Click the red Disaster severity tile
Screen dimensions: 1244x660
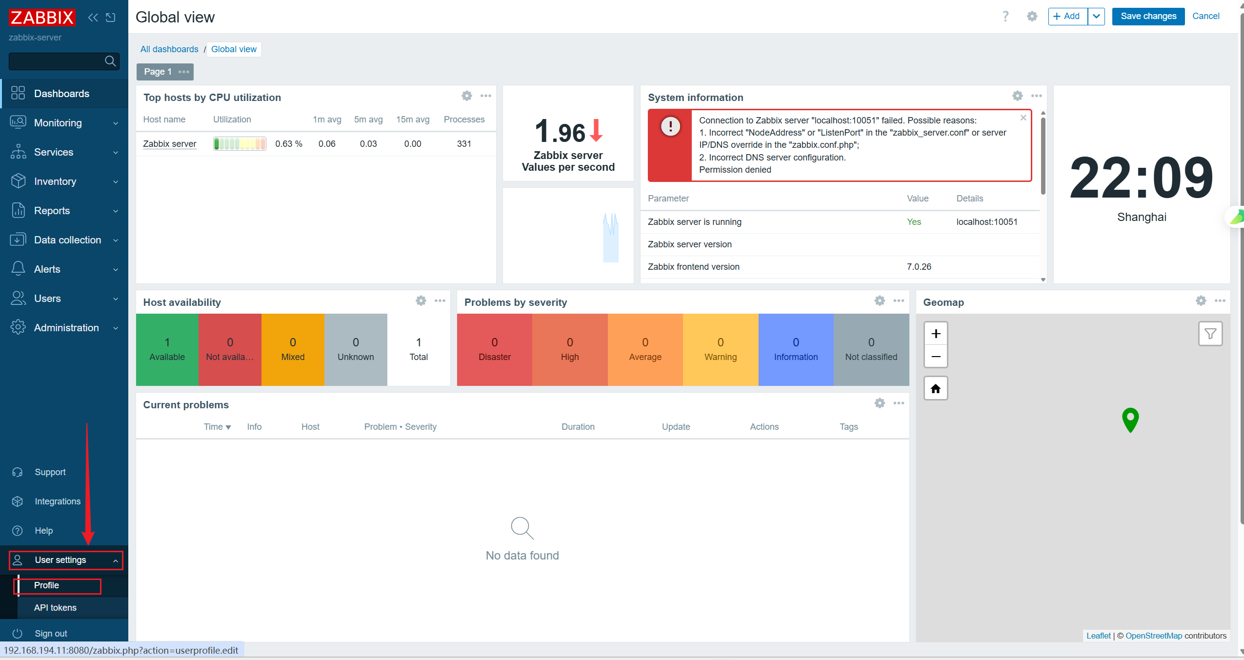pos(495,350)
